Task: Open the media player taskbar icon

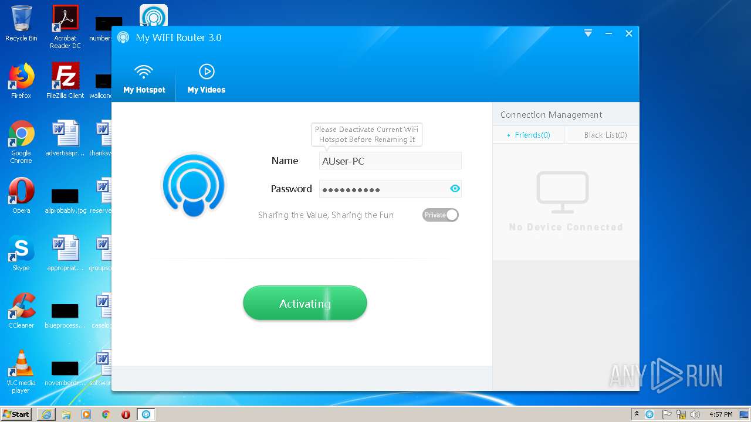Action: pyautogui.click(x=86, y=414)
